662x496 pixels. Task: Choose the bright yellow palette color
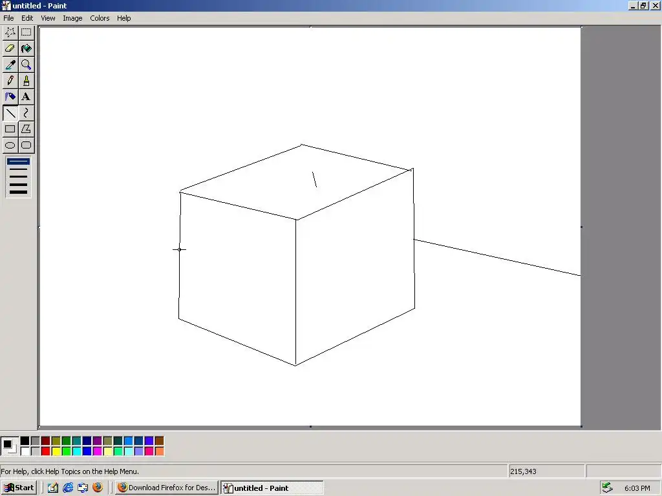point(56,451)
